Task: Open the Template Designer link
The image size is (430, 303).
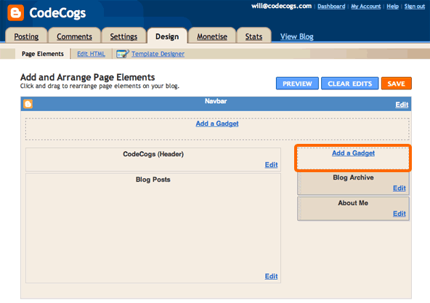Action: (158, 54)
